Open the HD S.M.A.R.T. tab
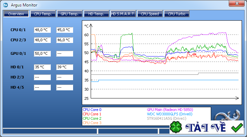 coord(123,14)
